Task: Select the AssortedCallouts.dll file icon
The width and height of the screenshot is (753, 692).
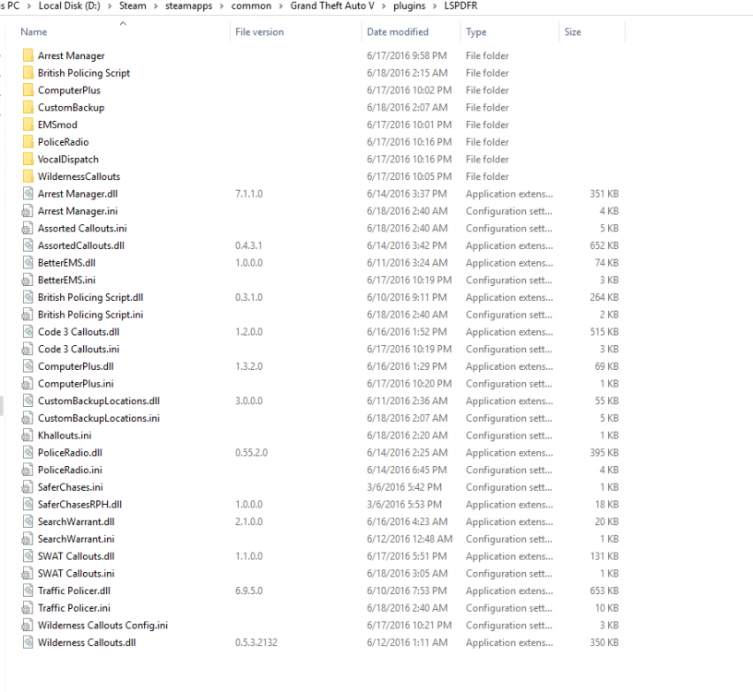Action: [x=29, y=245]
